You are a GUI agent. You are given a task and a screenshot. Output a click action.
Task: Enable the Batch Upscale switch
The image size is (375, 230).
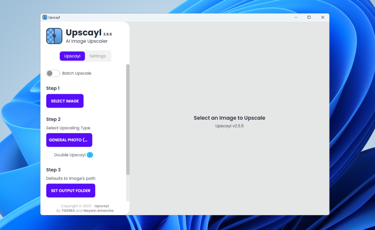[53, 73]
